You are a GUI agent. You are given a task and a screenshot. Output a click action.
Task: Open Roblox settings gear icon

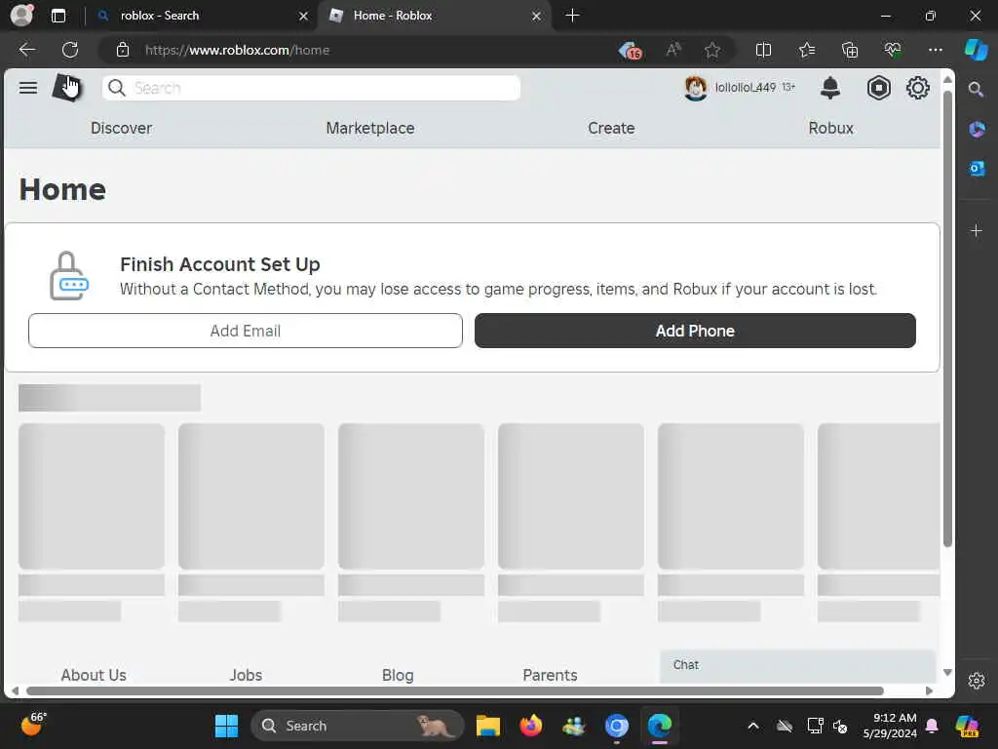(x=917, y=88)
